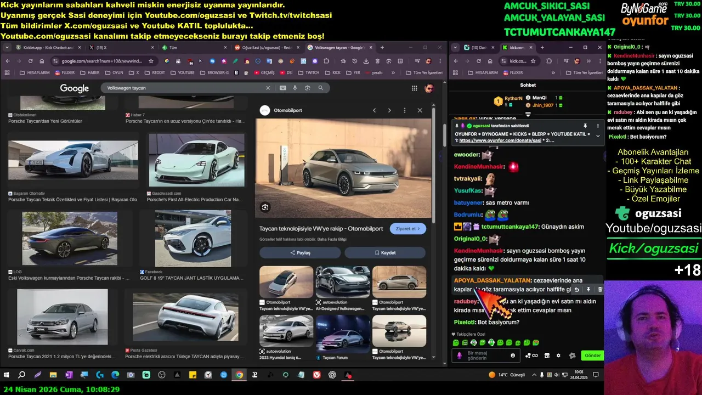Screen dimensions: 702x395
Task: Open Başaran Otomotiv Porsche Taycan thumbnail
Action: (x=73, y=160)
